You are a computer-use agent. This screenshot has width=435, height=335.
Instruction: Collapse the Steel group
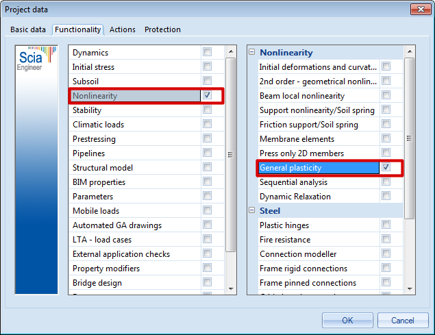pyautogui.click(x=251, y=211)
